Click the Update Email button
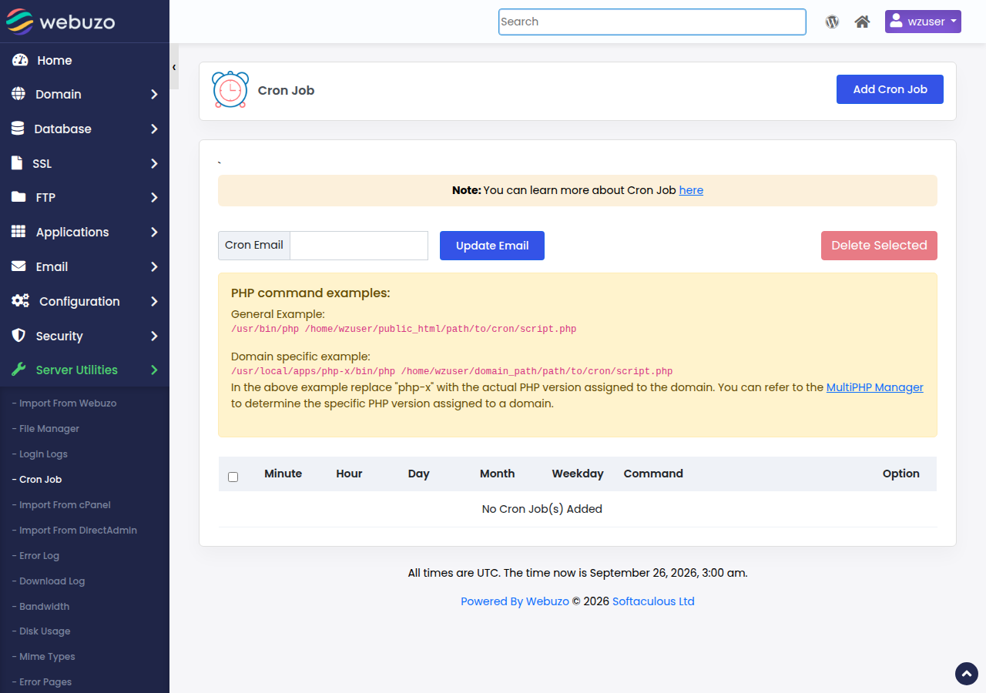 [x=492, y=246]
